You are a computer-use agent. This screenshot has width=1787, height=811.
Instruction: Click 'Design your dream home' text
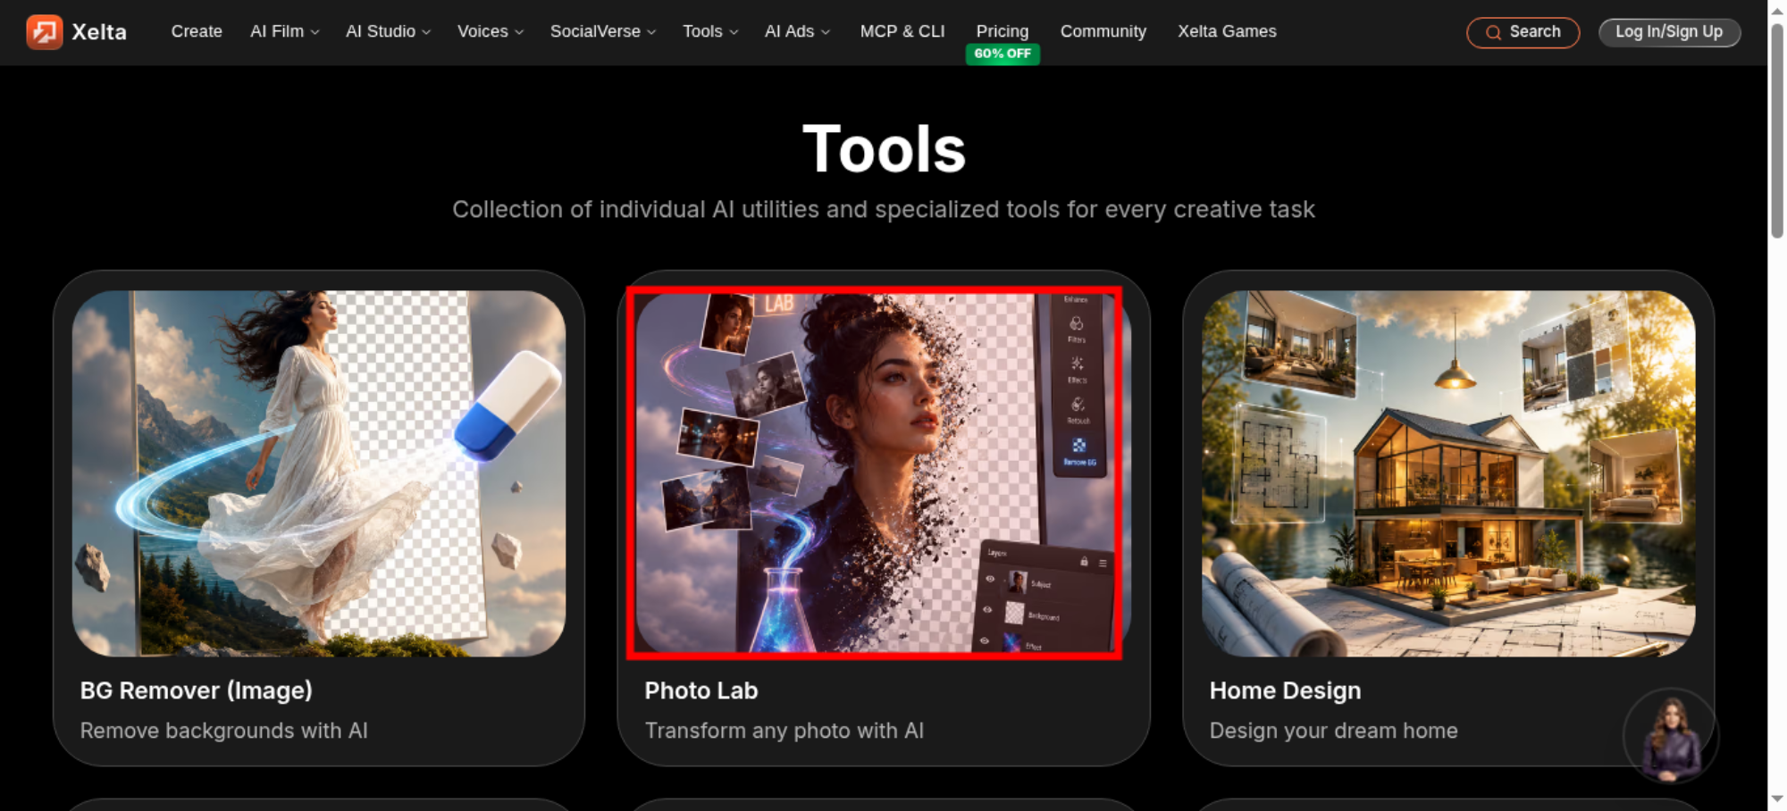pos(1334,731)
